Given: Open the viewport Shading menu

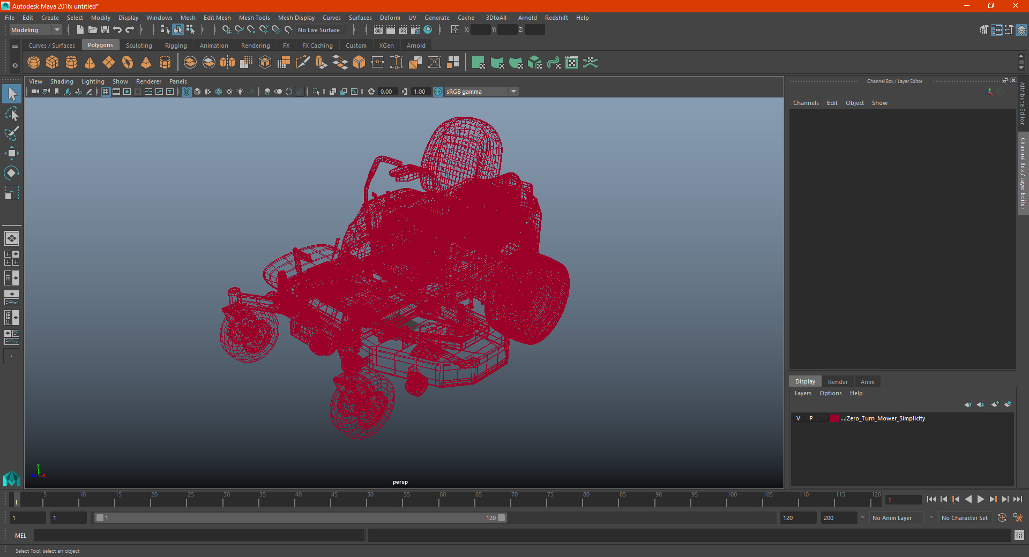Looking at the screenshot, I should click(x=62, y=81).
